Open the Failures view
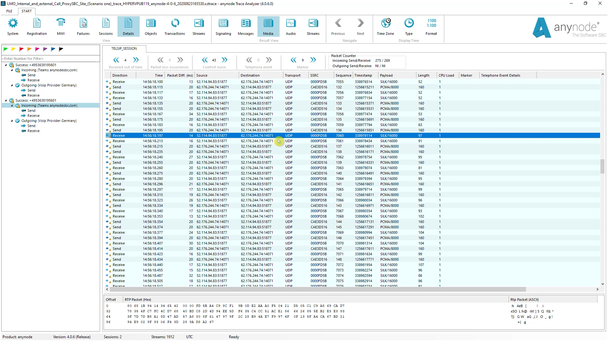This screenshot has height=342, width=608. [83, 27]
